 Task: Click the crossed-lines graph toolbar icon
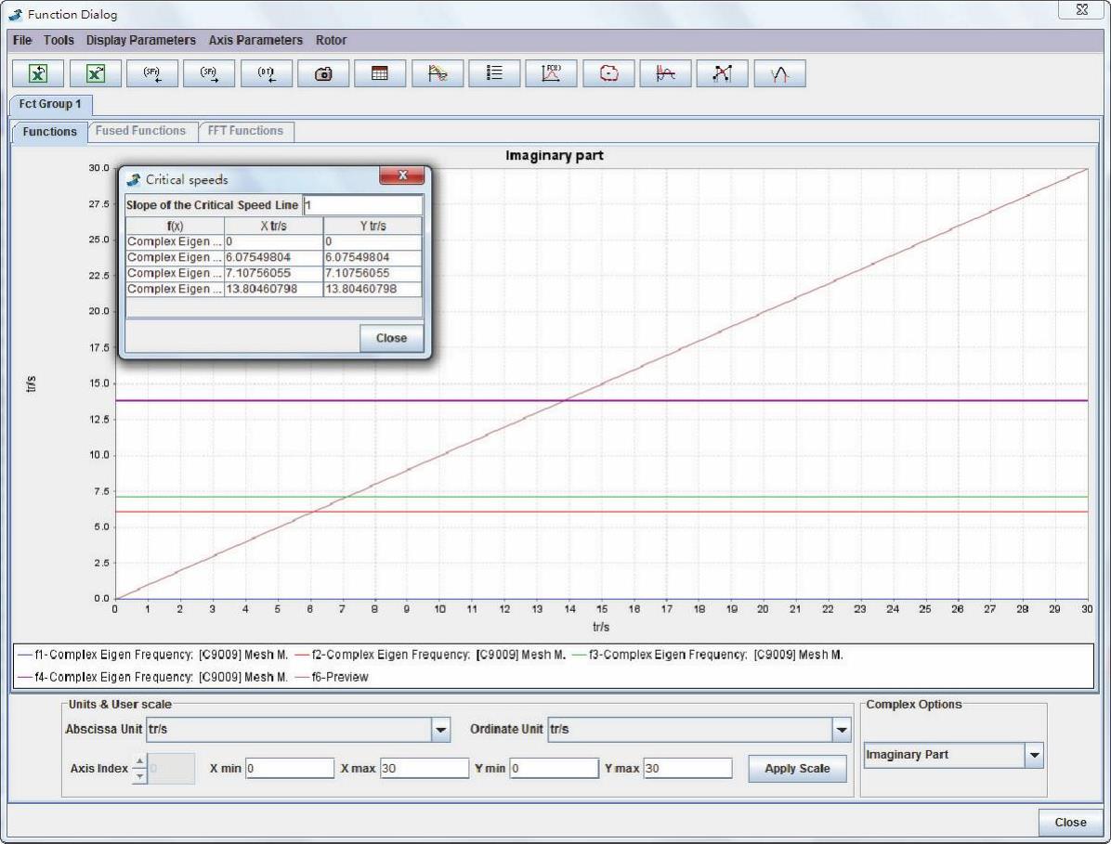[722, 74]
